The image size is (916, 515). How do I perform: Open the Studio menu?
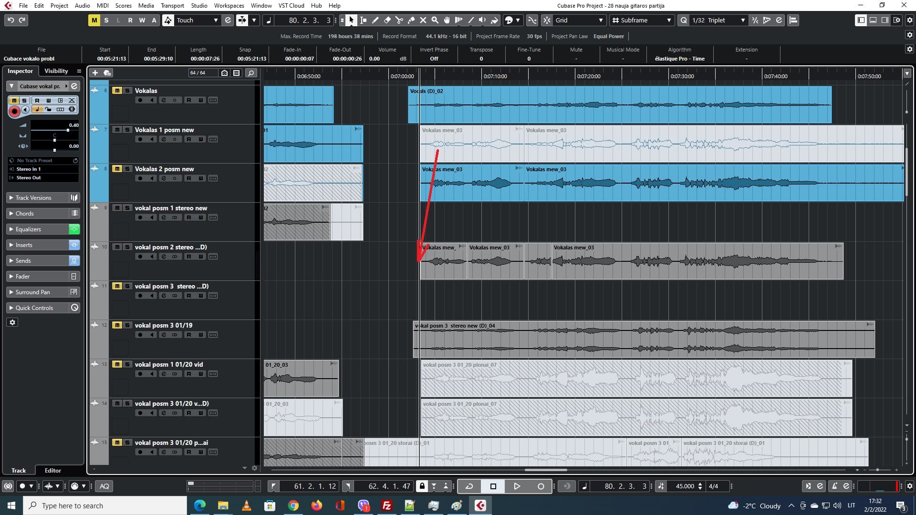click(199, 5)
